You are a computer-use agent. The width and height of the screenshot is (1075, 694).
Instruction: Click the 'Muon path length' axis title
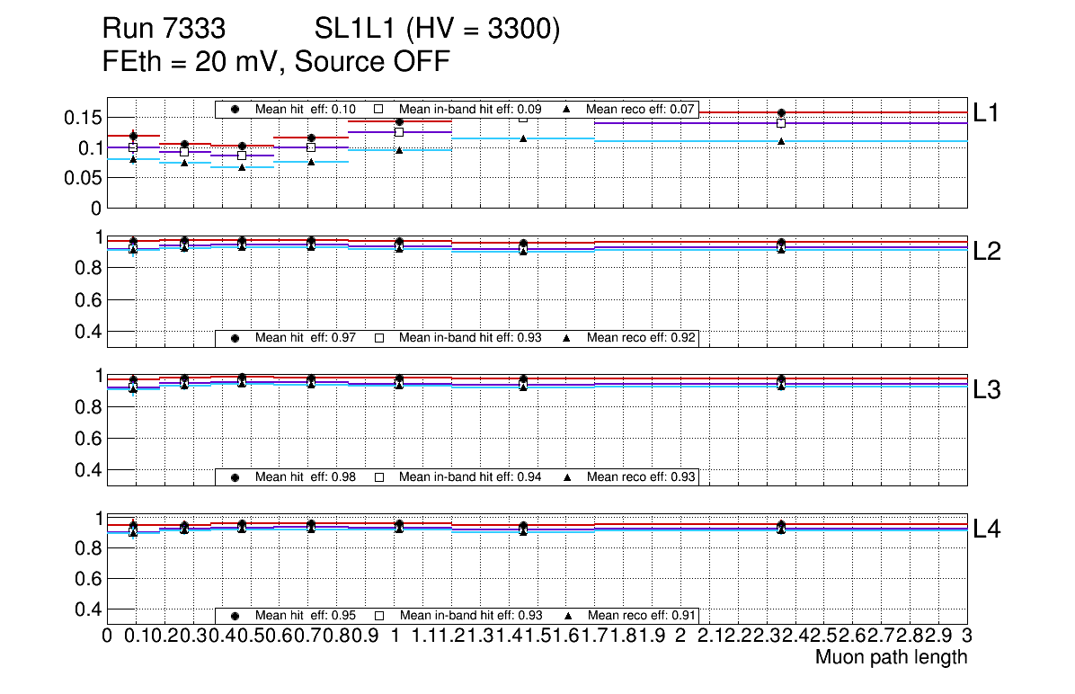point(891,657)
